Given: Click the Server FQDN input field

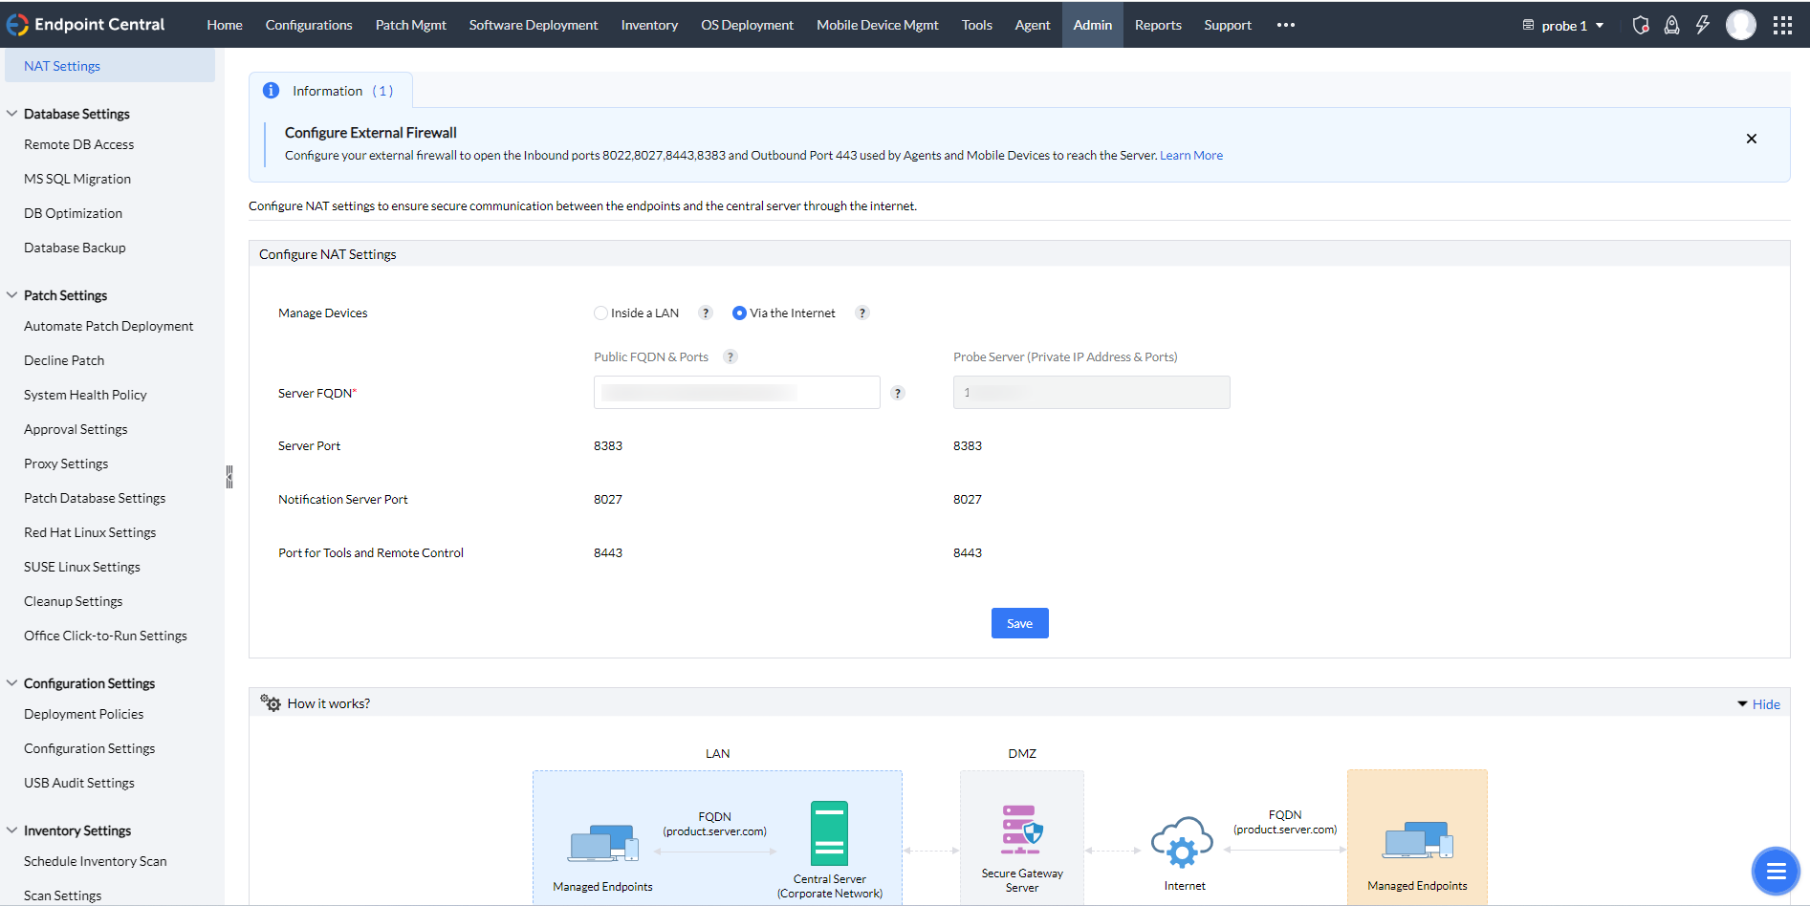Looking at the screenshot, I should point(737,393).
